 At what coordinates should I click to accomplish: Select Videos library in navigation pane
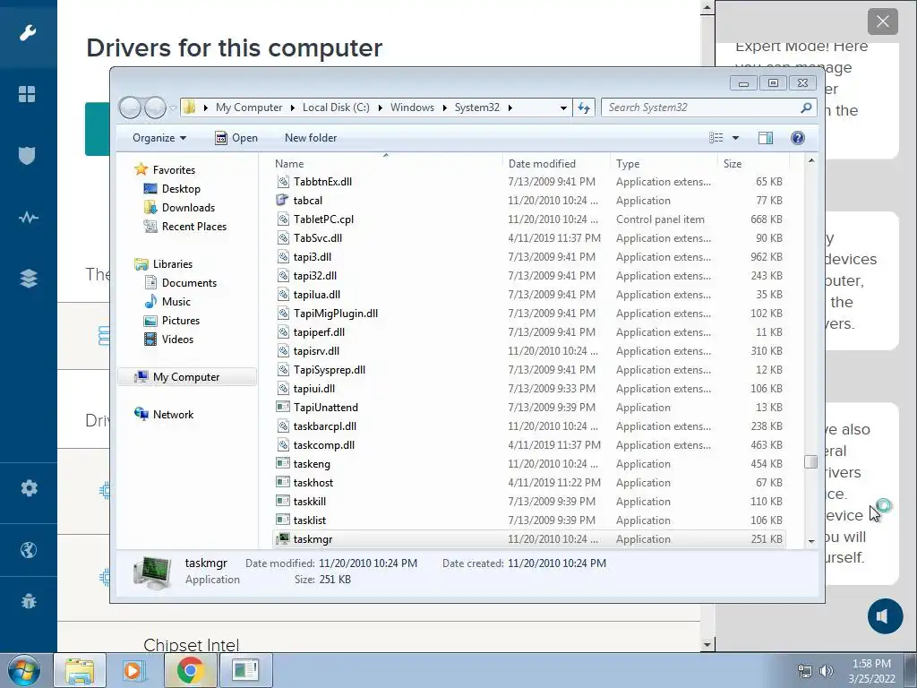pyautogui.click(x=177, y=340)
